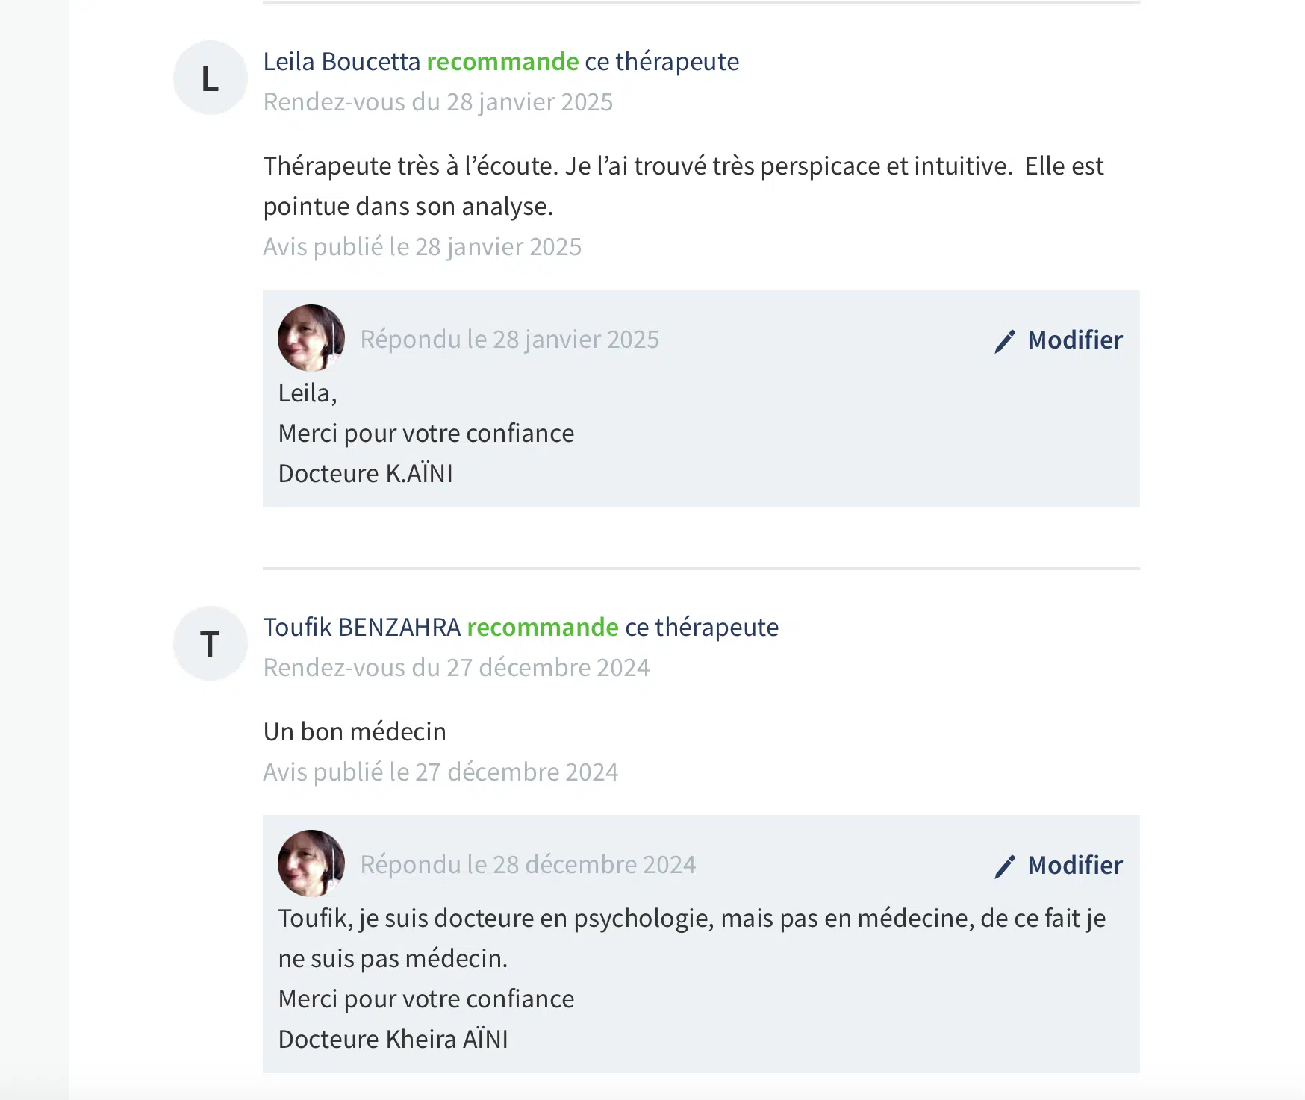Click Leila Boucetta's 'L' avatar circle
The width and height of the screenshot is (1305, 1100).
(211, 78)
